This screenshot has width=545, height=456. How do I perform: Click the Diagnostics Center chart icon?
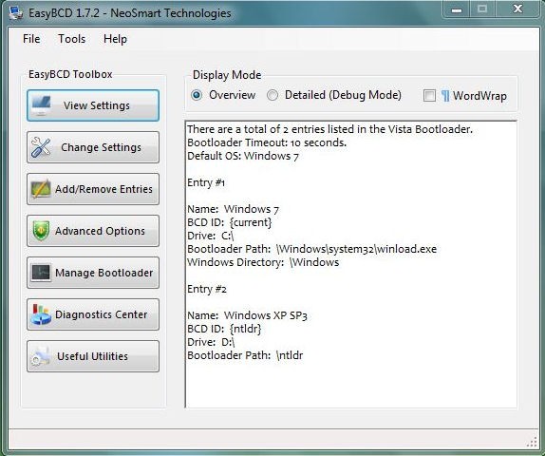click(41, 314)
